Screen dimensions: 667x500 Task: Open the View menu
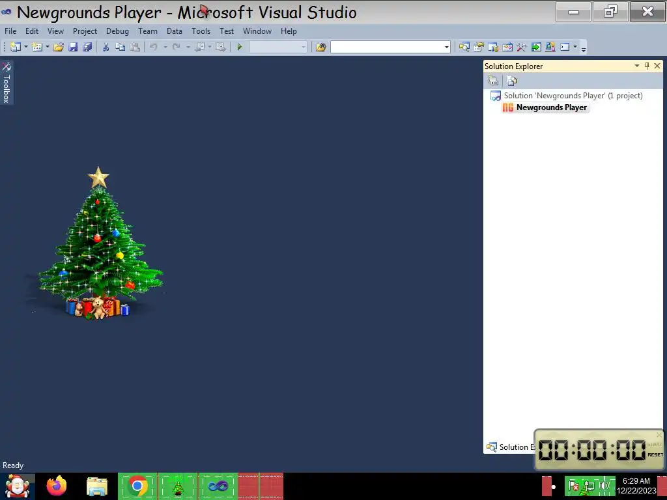tap(55, 31)
